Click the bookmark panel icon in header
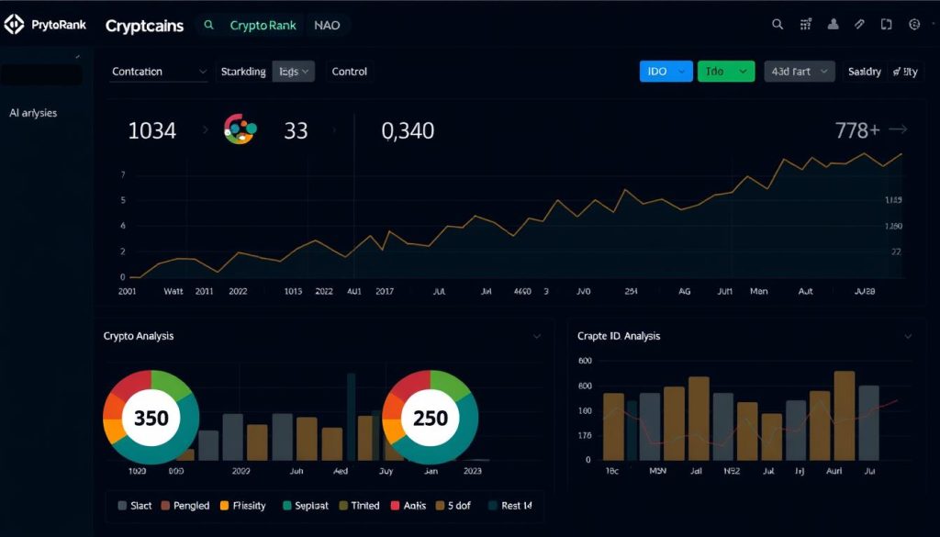The width and height of the screenshot is (940, 537). coord(886,25)
